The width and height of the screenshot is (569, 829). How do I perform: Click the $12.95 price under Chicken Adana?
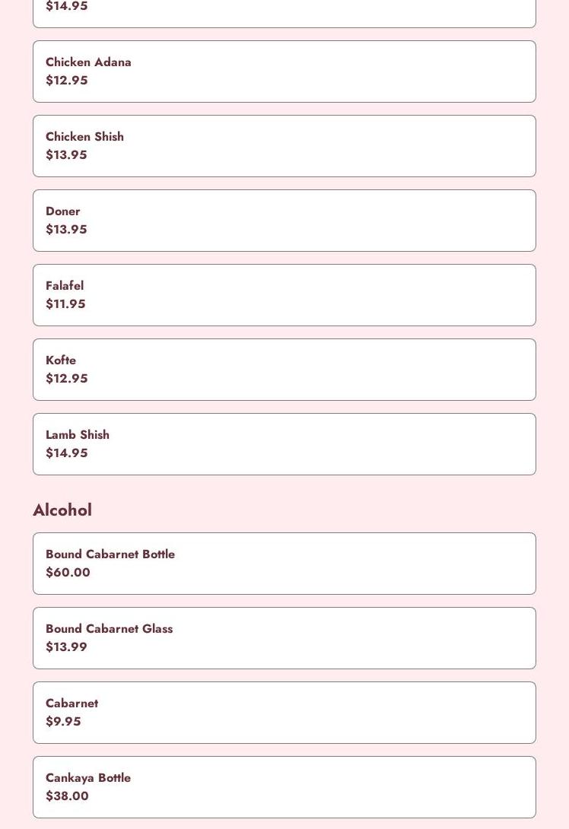point(67,81)
